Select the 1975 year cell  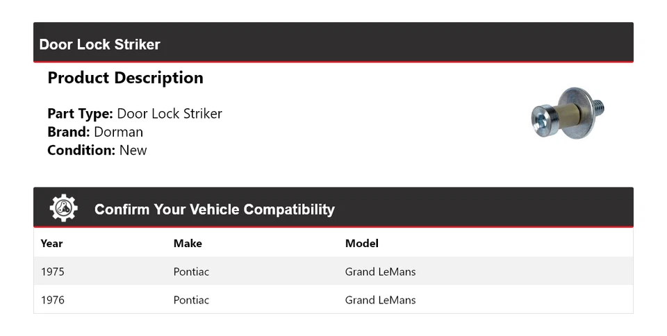[52, 271]
